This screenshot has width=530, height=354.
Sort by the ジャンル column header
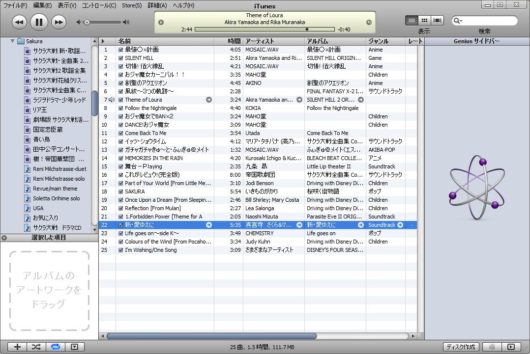[385, 41]
